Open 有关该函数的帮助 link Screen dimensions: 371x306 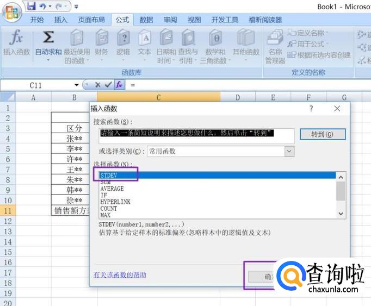click(120, 275)
